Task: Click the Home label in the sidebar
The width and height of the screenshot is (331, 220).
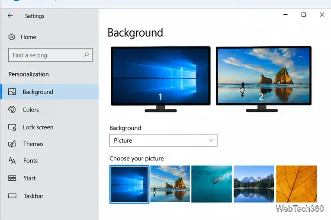Action: [29, 37]
